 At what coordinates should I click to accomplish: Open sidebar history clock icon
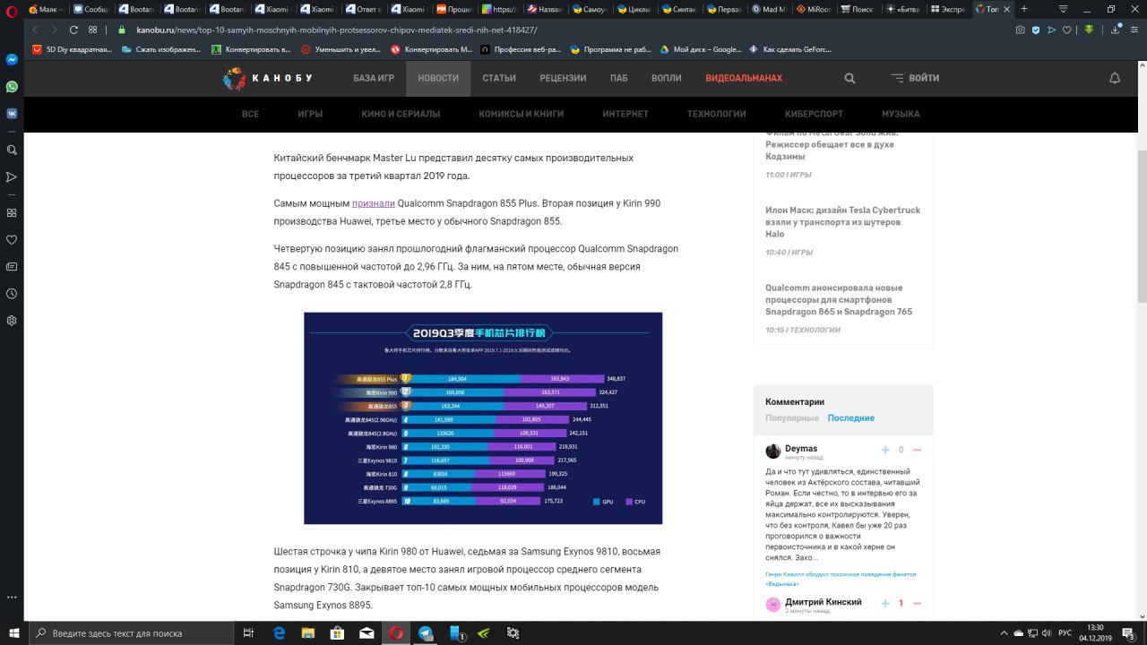12,293
